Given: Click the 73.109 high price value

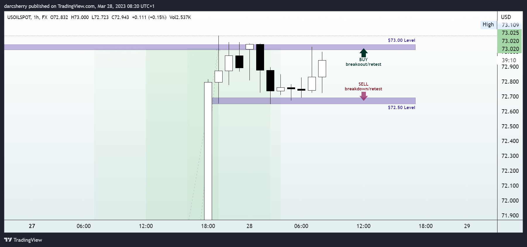Looking at the screenshot, I should [510, 25].
